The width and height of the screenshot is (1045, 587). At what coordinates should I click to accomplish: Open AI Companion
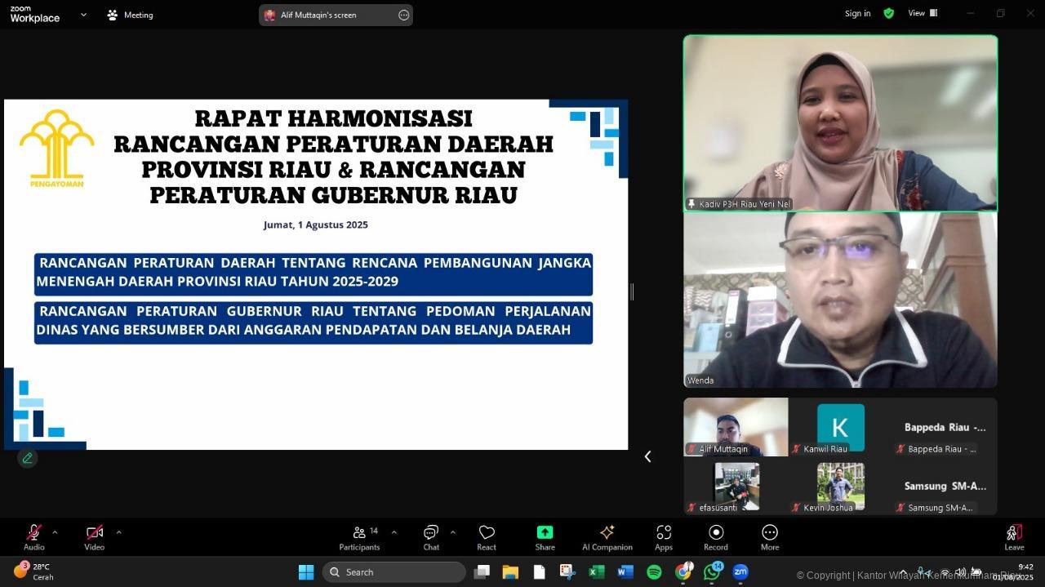coord(607,536)
